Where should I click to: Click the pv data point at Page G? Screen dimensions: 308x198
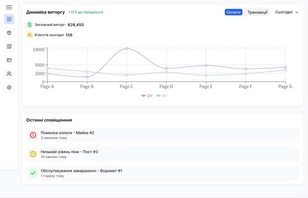[x=285, y=67]
